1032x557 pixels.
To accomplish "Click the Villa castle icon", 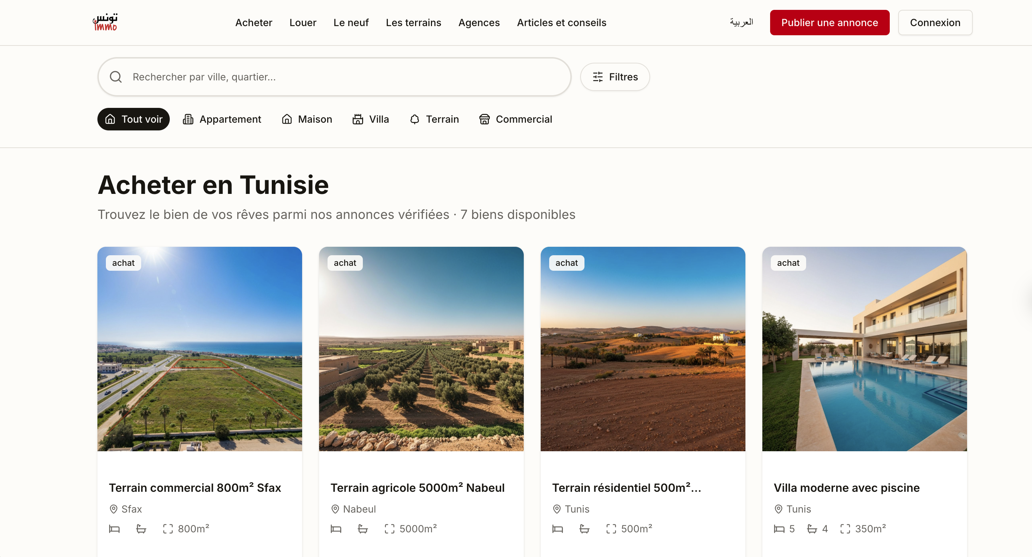I will [x=358, y=119].
